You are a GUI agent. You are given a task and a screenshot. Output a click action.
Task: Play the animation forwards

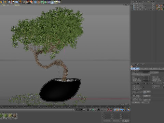93,110
